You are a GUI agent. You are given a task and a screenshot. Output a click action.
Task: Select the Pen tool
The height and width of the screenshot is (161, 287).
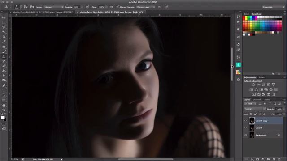click(4, 85)
